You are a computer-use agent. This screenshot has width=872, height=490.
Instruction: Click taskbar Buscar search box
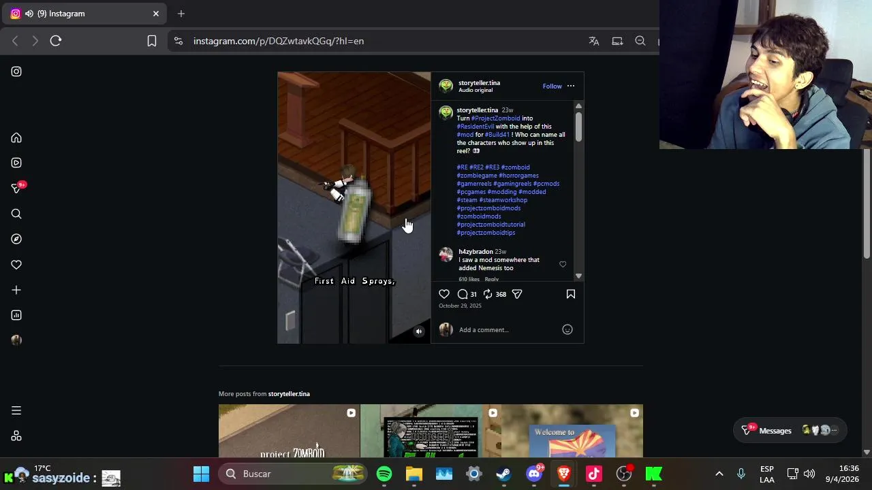point(293,474)
